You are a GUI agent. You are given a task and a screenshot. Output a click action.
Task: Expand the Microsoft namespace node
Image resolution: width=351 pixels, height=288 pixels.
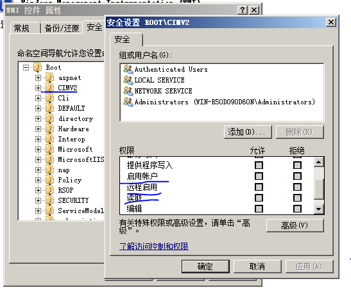point(38,149)
